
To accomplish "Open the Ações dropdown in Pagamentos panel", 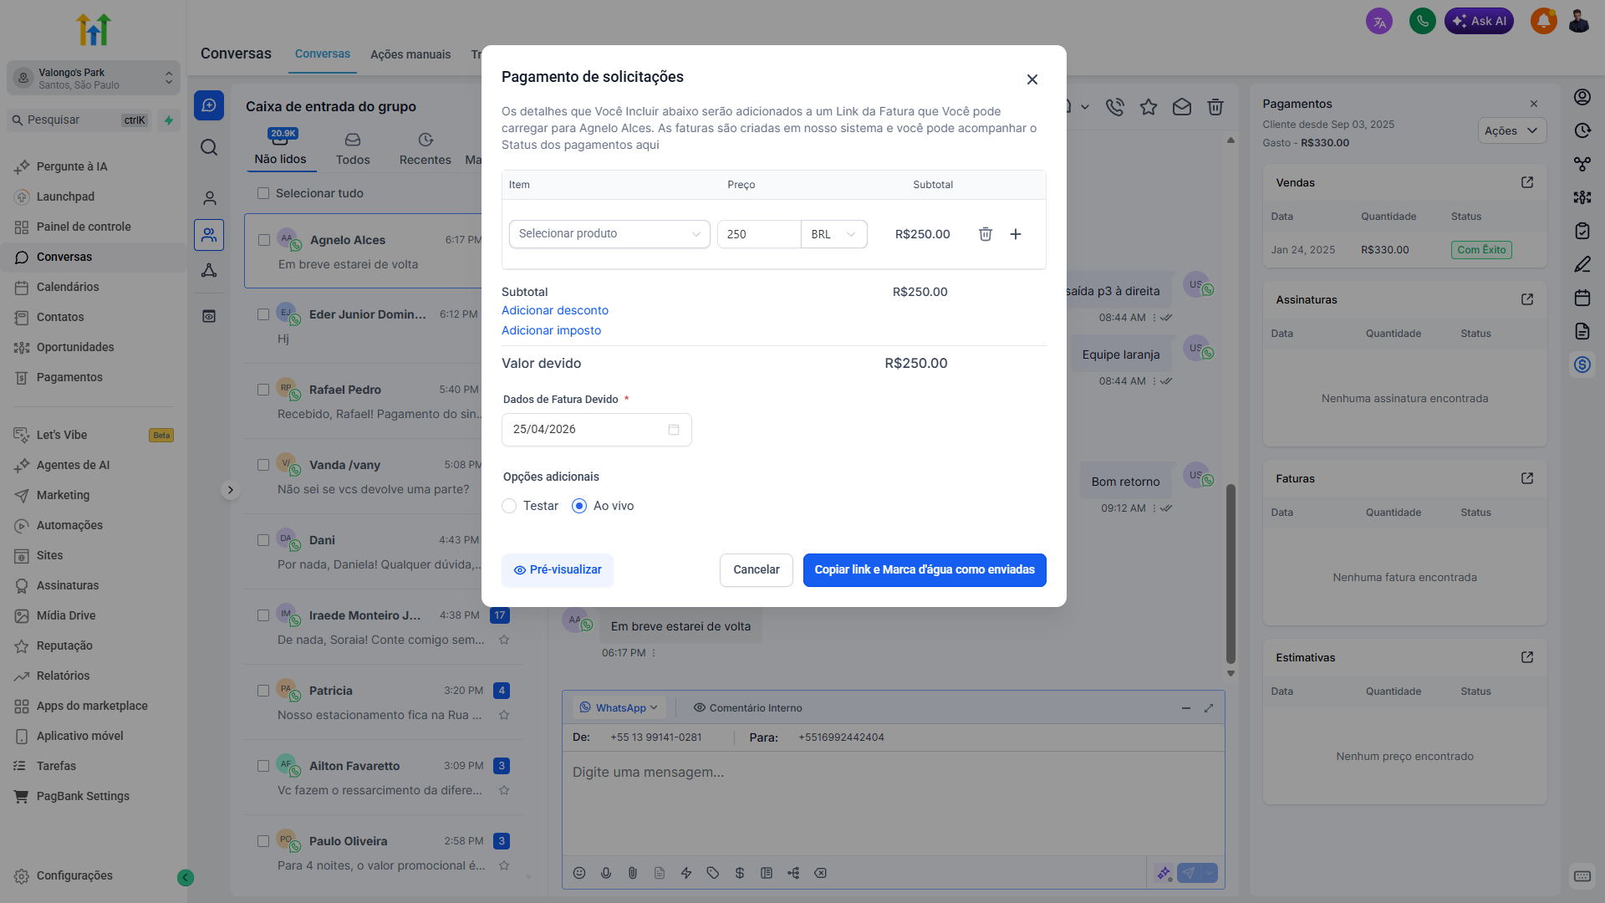I will click(x=1511, y=130).
